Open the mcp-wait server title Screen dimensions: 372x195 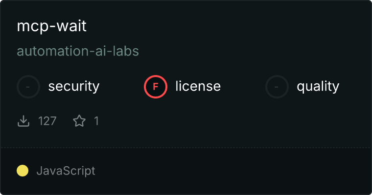click(x=51, y=26)
